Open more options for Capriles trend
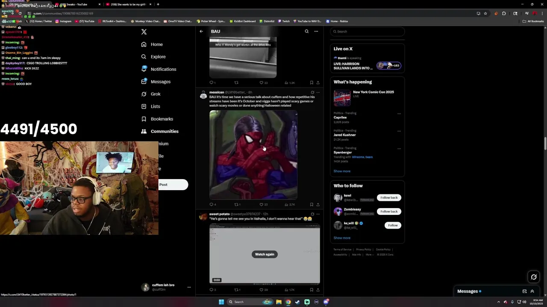Screen dimensions: 547x307 click(x=399, y=114)
